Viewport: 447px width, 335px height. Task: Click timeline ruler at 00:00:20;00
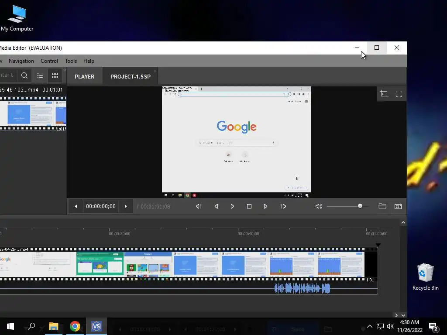[x=120, y=234]
